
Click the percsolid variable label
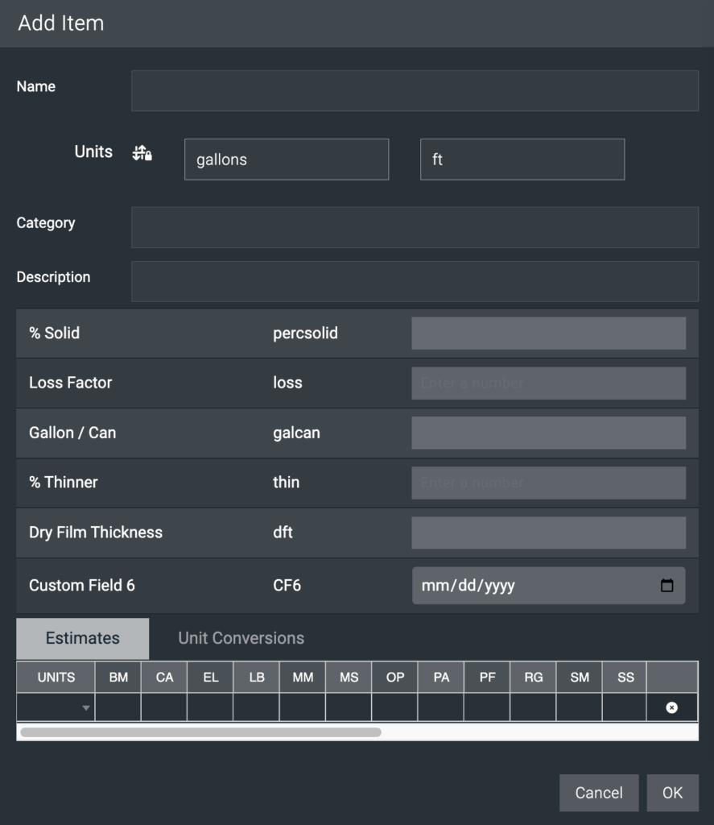click(305, 333)
